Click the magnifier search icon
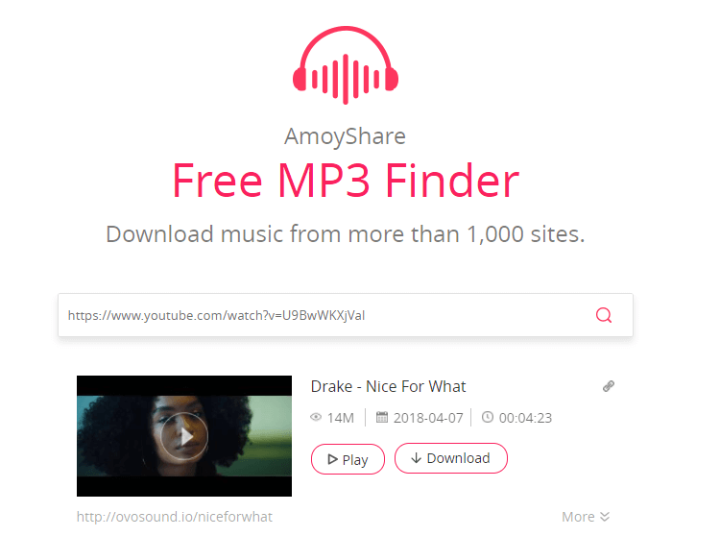 [x=604, y=315]
